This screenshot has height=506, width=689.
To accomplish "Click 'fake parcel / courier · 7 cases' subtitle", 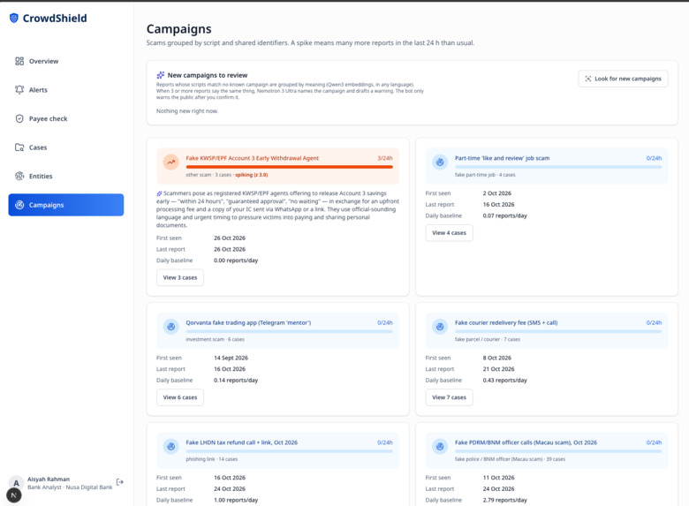I will [488, 339].
